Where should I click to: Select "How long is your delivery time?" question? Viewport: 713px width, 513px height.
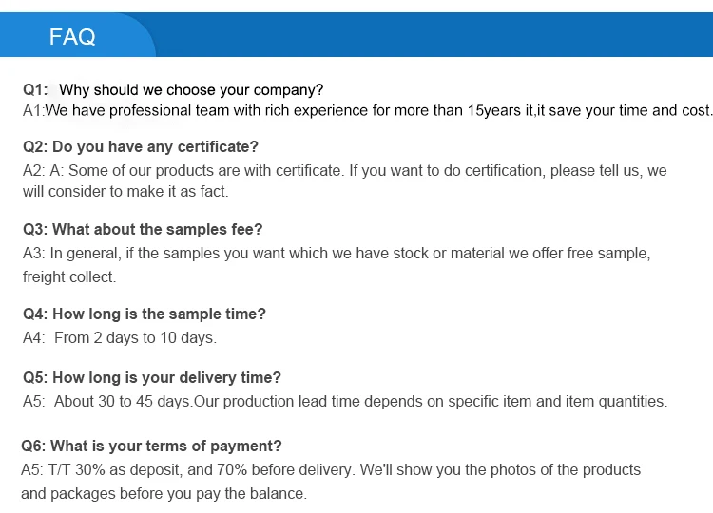click(166, 377)
